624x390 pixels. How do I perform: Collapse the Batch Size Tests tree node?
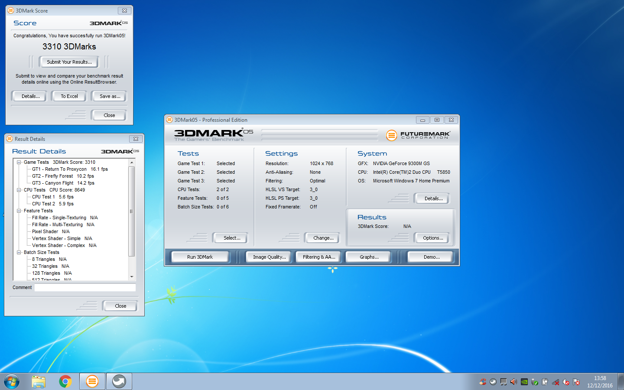[x=19, y=253]
